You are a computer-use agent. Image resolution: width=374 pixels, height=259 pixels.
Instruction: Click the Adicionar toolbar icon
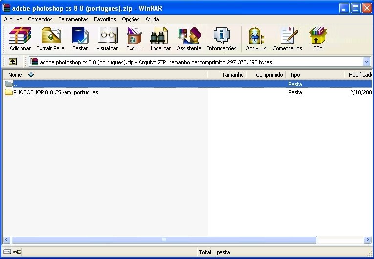20,36
